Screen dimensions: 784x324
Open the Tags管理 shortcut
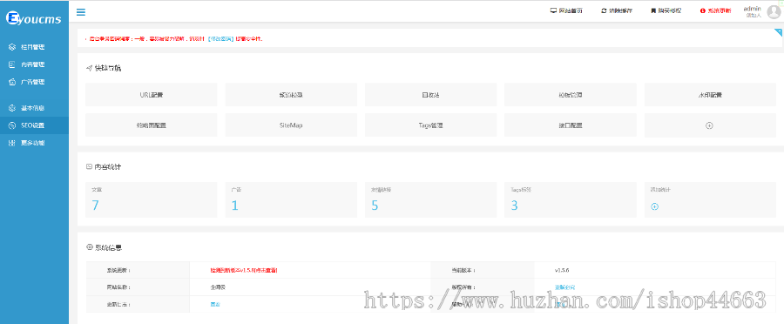[430, 125]
